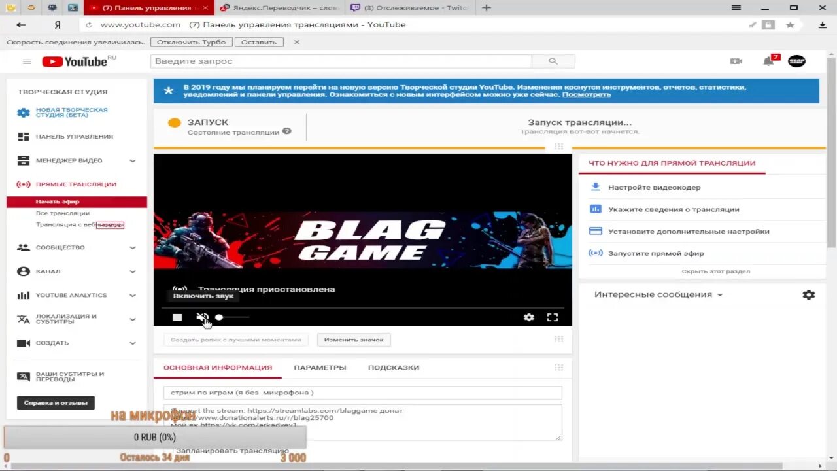Switch to the Twitch Отслеживаемое tab
Image resolution: width=837 pixels, height=471 pixels.
pos(410,8)
